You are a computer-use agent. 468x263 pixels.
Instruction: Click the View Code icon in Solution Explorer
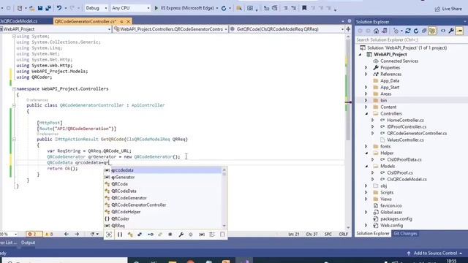(x=443, y=31)
